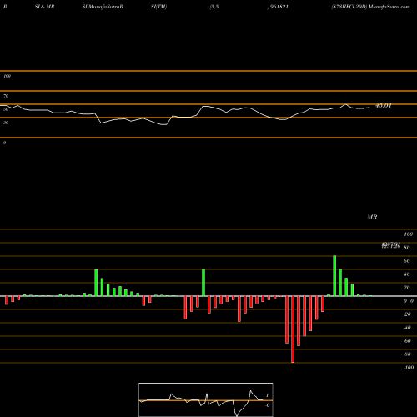
Task: Click the 'MR' panel title
Action: [x=372, y=217]
